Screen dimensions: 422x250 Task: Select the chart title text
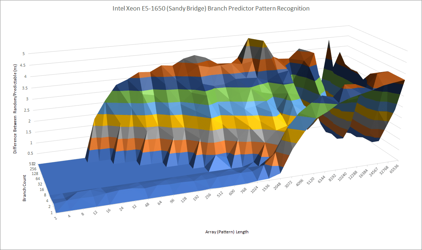coord(211,8)
